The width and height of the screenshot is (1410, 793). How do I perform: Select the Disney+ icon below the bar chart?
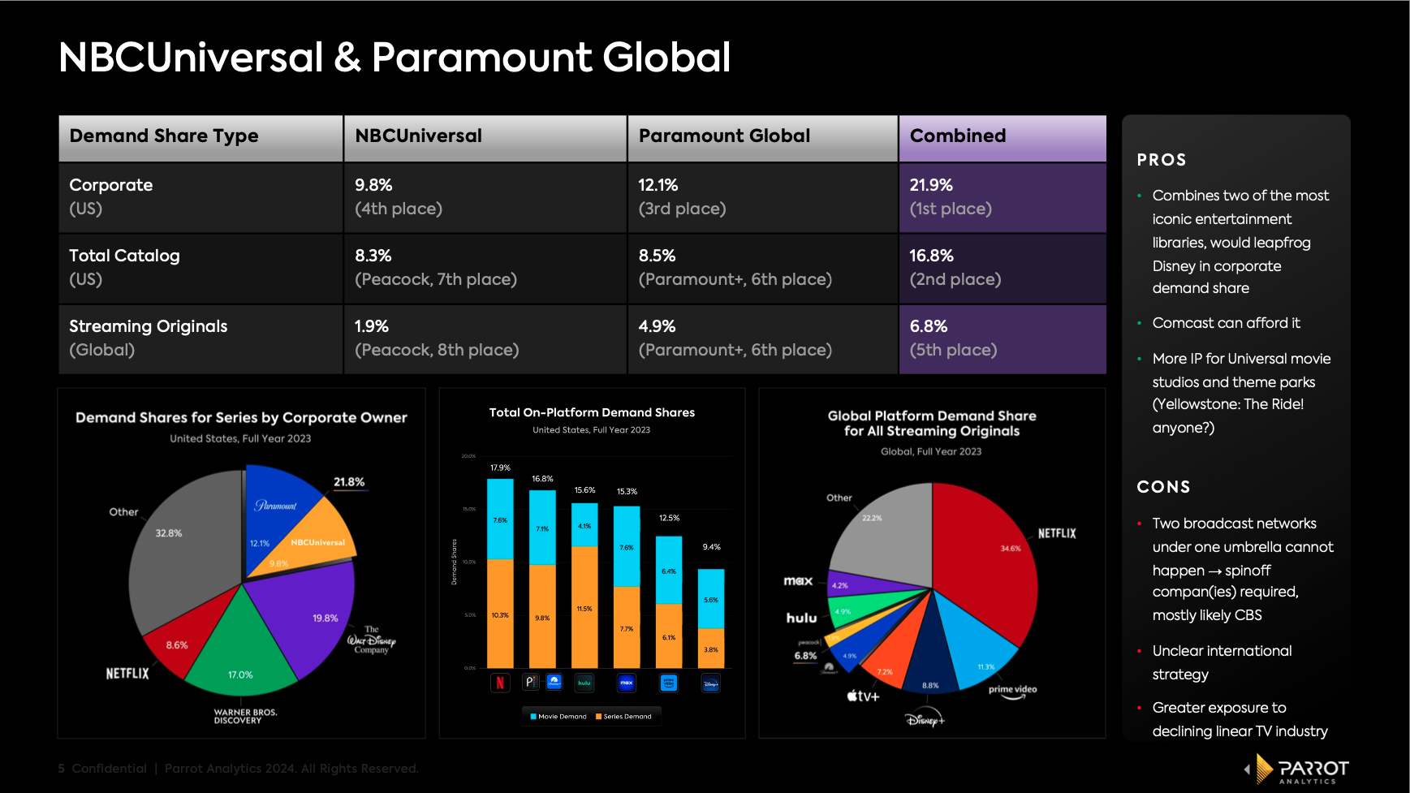pos(712,683)
